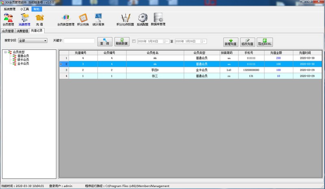Viewport: 325px width, 189px height.
Task: Switch to the 会员管理 tab
Action: (x=8, y=31)
